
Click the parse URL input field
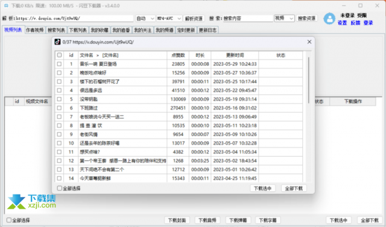(x=74, y=19)
